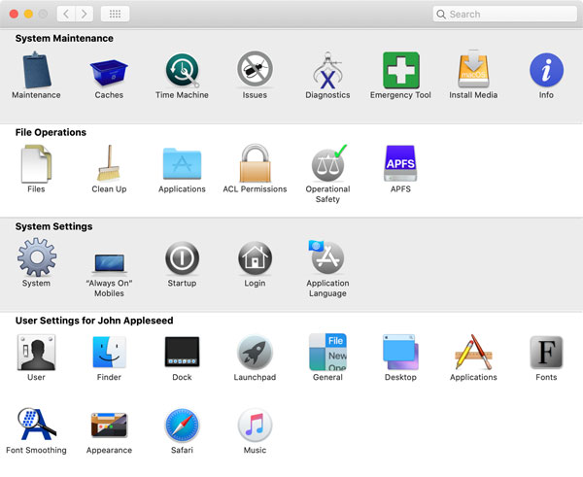Viewport: 583px width, 477px height.
Task: Open the Diagnostics pane
Action: point(327,70)
